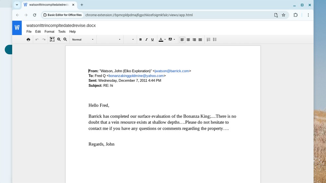
Task: Fit the page with the zoom-to-fit icon
Action: tap(52, 39)
